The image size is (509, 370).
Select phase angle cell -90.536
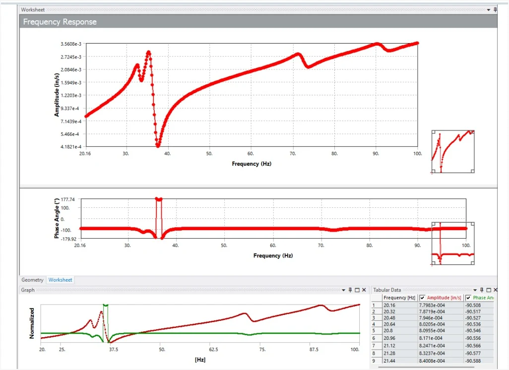click(479, 324)
